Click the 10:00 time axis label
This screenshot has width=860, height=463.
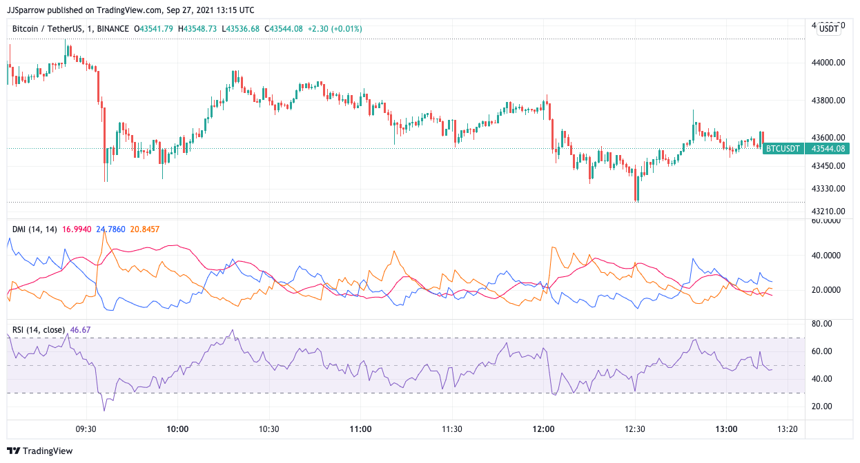[177, 429]
